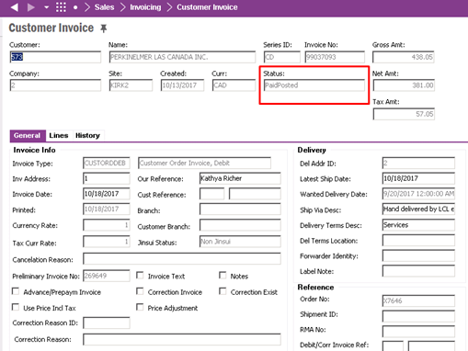Click the dot icon in breadcrumb bar
The height and width of the screenshot is (351, 468).
tap(75, 7)
